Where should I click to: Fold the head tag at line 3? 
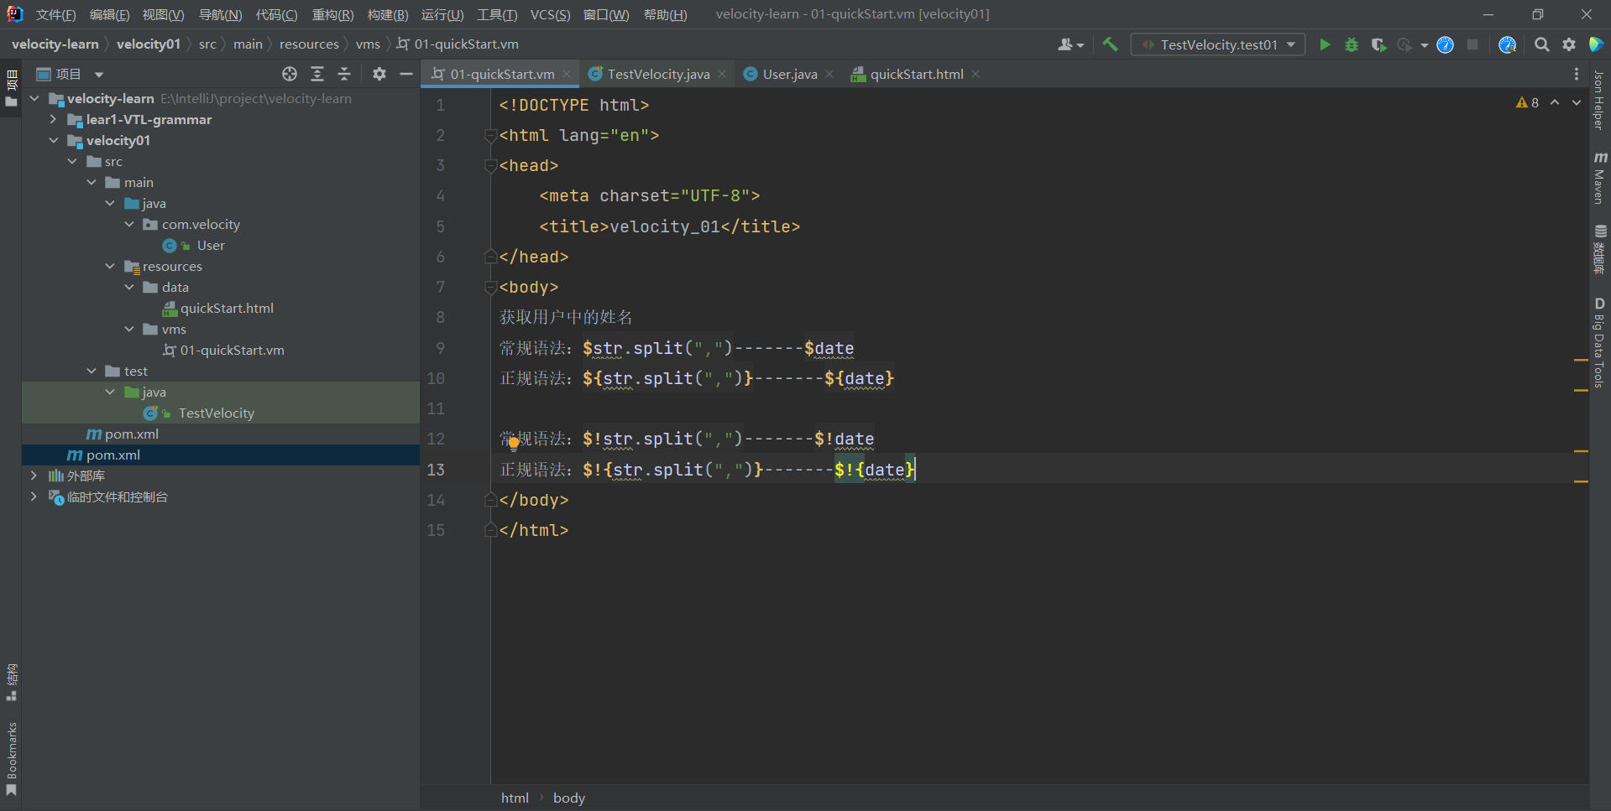(x=490, y=166)
